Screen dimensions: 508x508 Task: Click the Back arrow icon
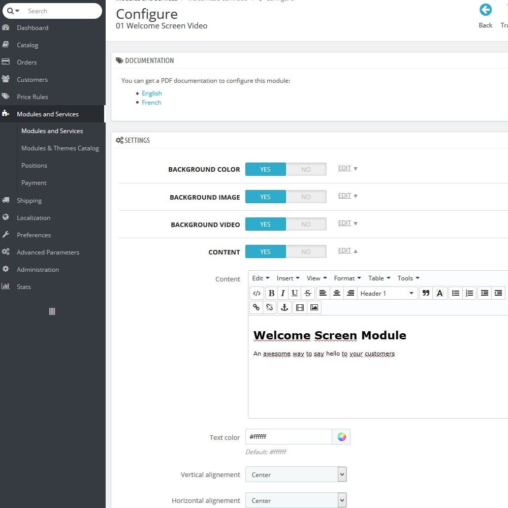[485, 10]
